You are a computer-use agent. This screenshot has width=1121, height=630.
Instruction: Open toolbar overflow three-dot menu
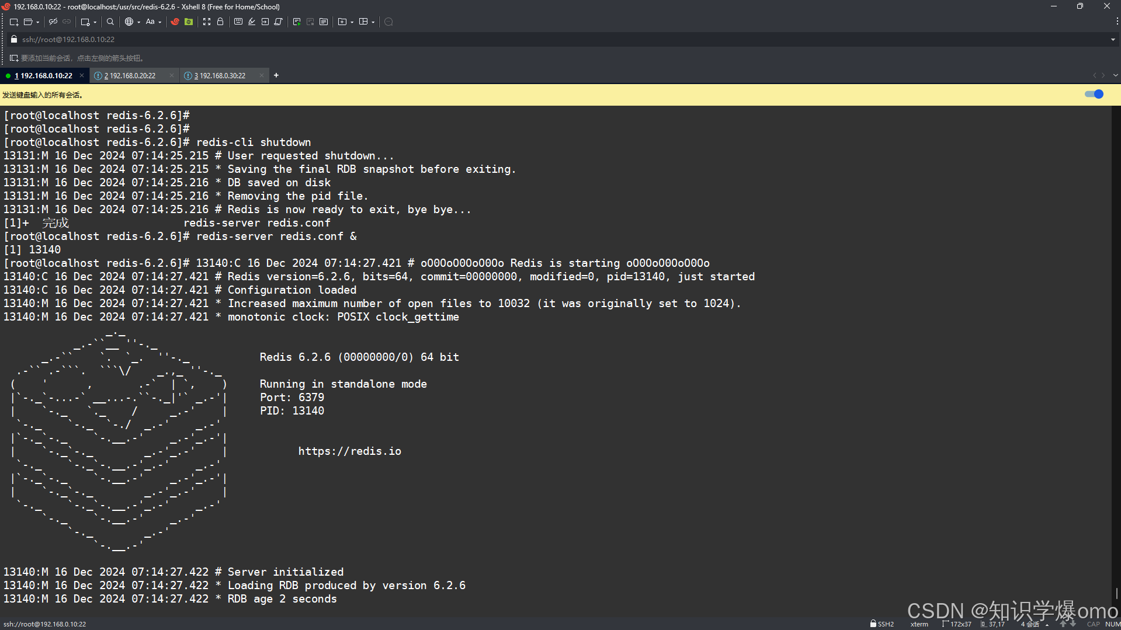pos(1117,22)
